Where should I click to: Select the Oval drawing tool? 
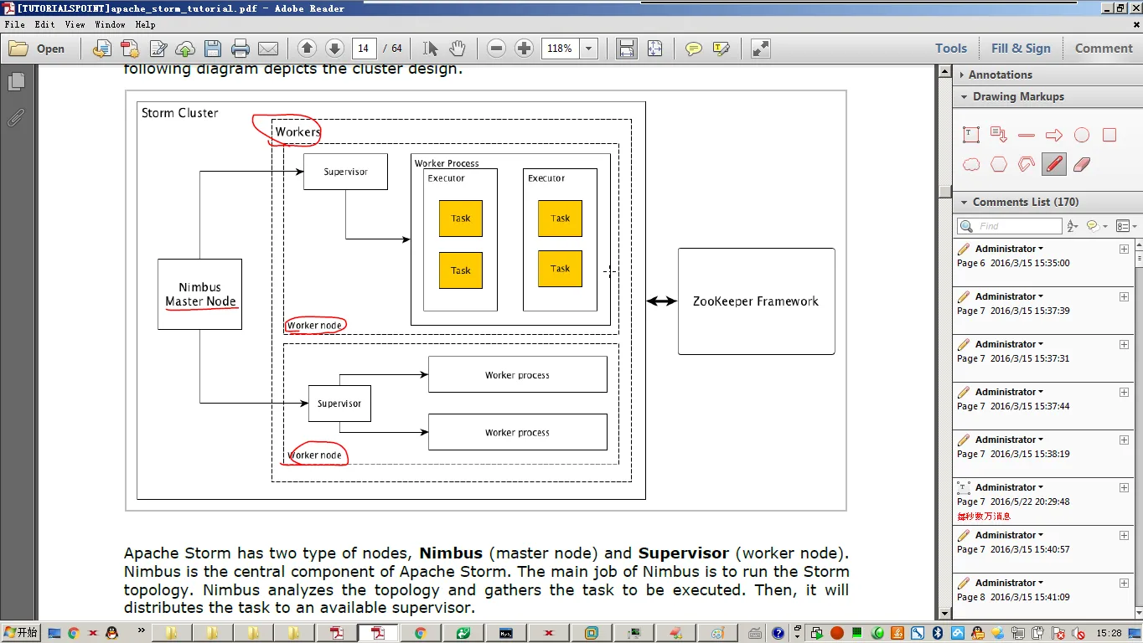pyautogui.click(x=1082, y=135)
